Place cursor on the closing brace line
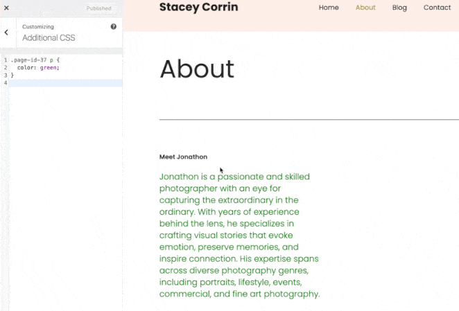The image size is (459, 311). pyautogui.click(x=12, y=75)
